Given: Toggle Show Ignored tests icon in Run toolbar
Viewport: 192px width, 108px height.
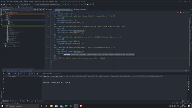Looking at the screenshot, I should pyautogui.click(x=9, y=74).
